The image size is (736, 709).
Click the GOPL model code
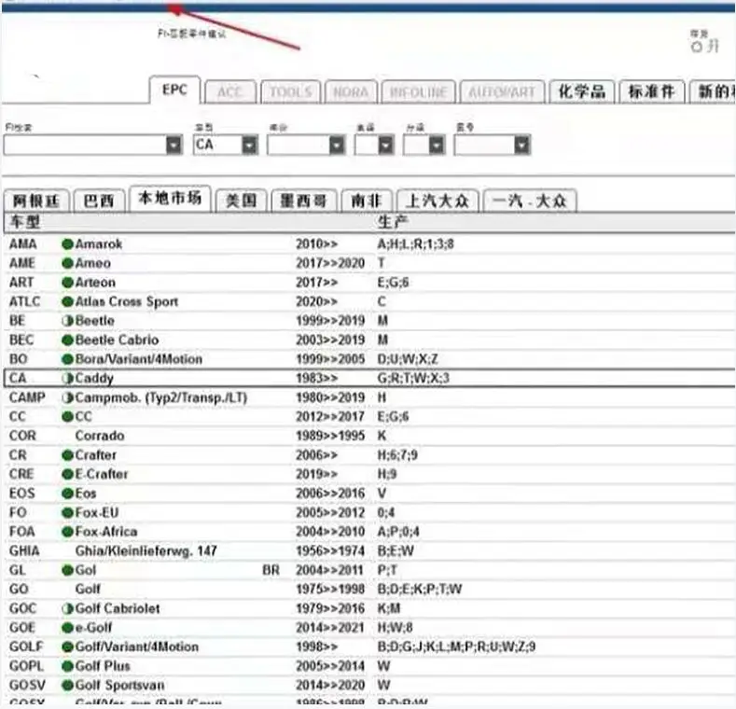pyautogui.click(x=26, y=666)
